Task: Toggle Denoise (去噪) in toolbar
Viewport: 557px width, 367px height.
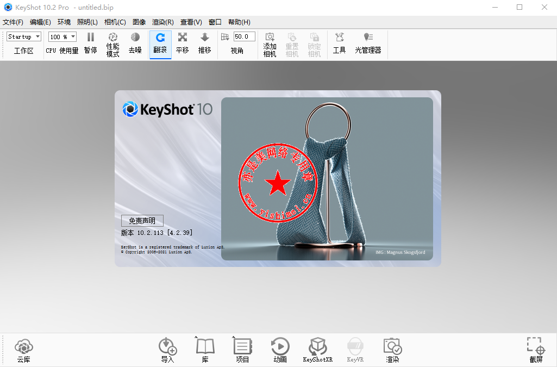Action: pos(135,44)
